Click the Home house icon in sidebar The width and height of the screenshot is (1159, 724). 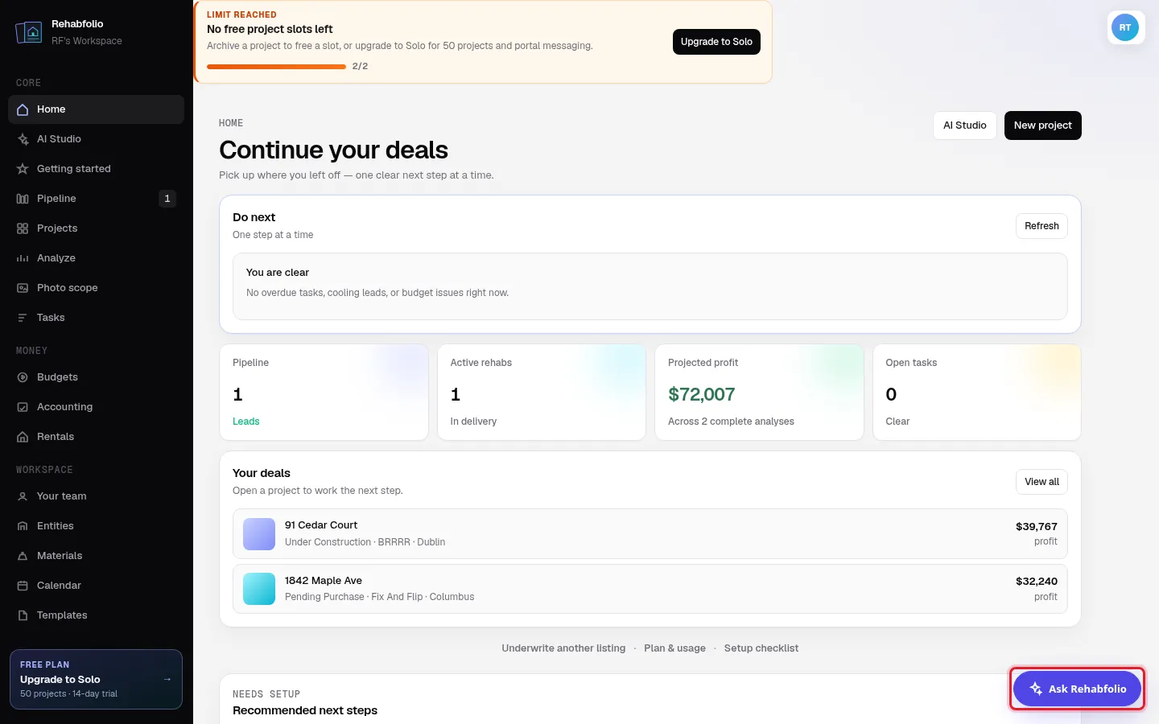[23, 109]
